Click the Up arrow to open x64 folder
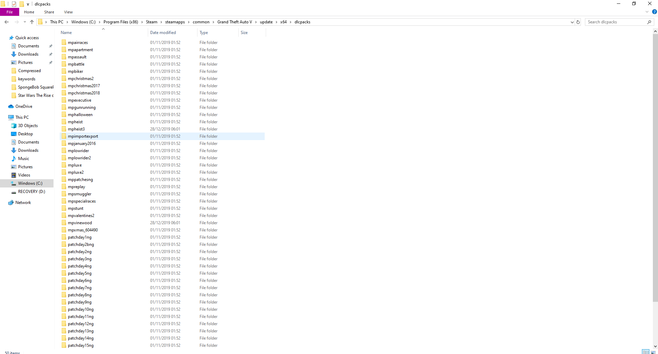Screen dimensions: 658x354 (x=32, y=22)
